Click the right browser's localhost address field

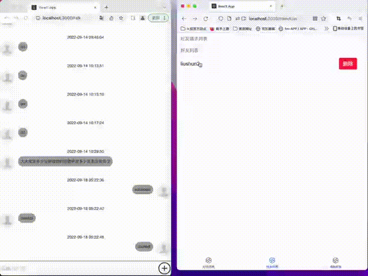pos(273,19)
